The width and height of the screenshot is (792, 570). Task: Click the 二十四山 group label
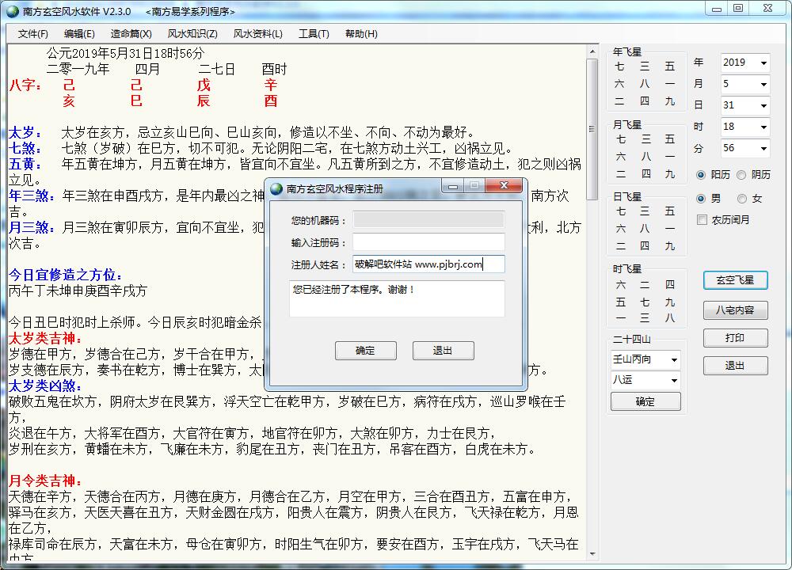click(x=631, y=340)
